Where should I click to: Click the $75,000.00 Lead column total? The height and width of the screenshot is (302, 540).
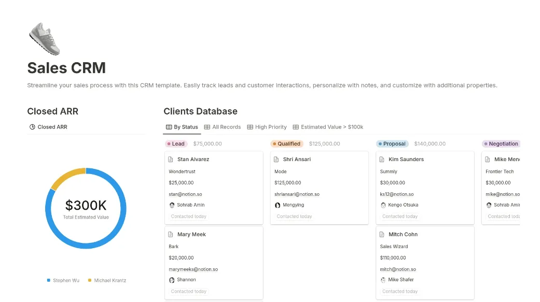[207, 144]
